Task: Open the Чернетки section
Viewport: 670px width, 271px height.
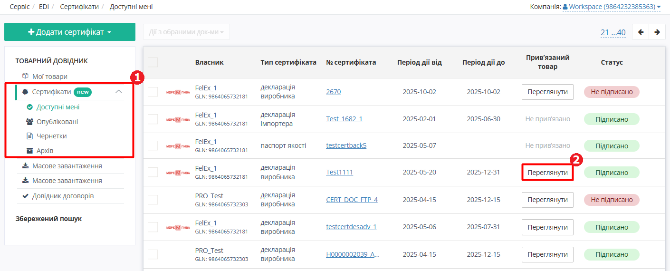Action: pos(52,136)
